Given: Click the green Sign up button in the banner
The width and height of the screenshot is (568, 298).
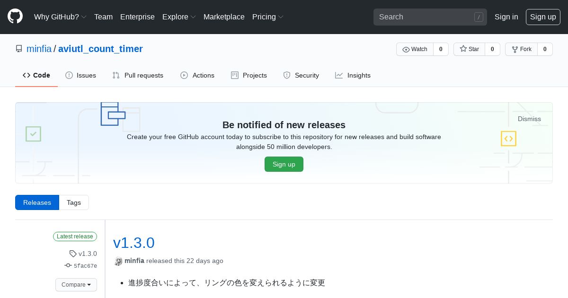Looking at the screenshot, I should (284, 164).
